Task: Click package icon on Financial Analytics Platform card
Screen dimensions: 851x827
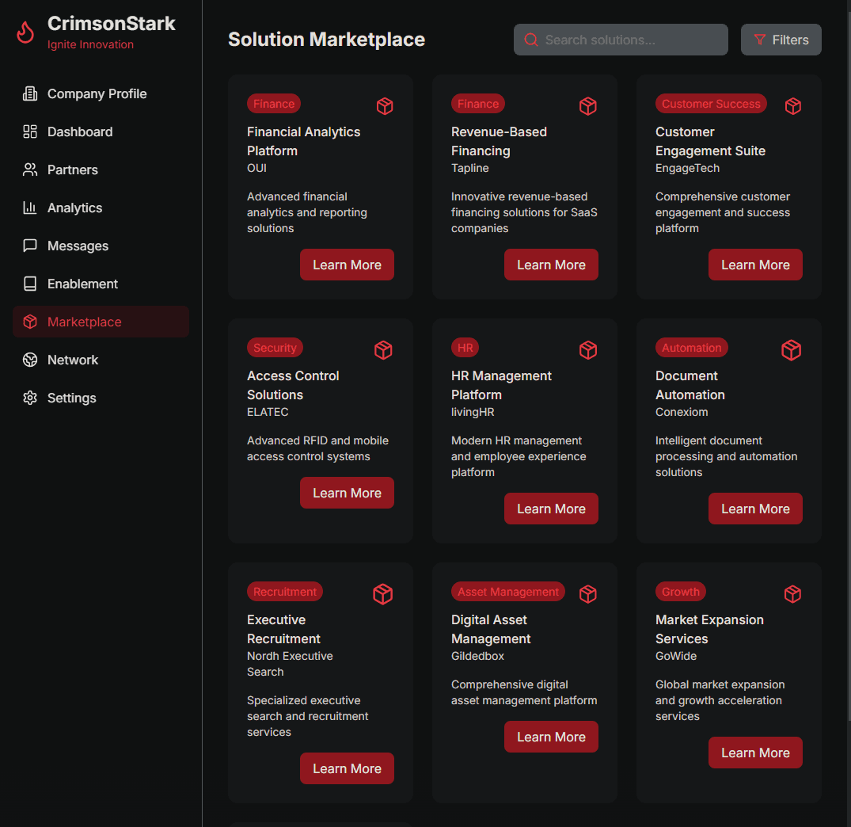Action: coord(385,106)
